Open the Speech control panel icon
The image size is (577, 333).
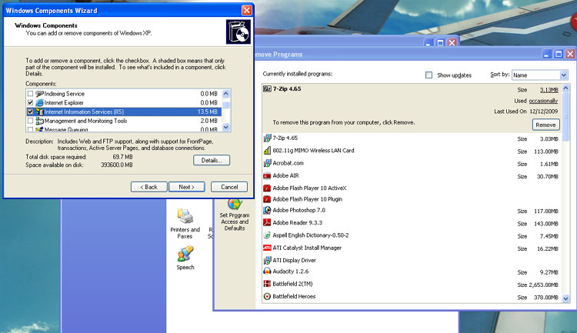pos(185,254)
